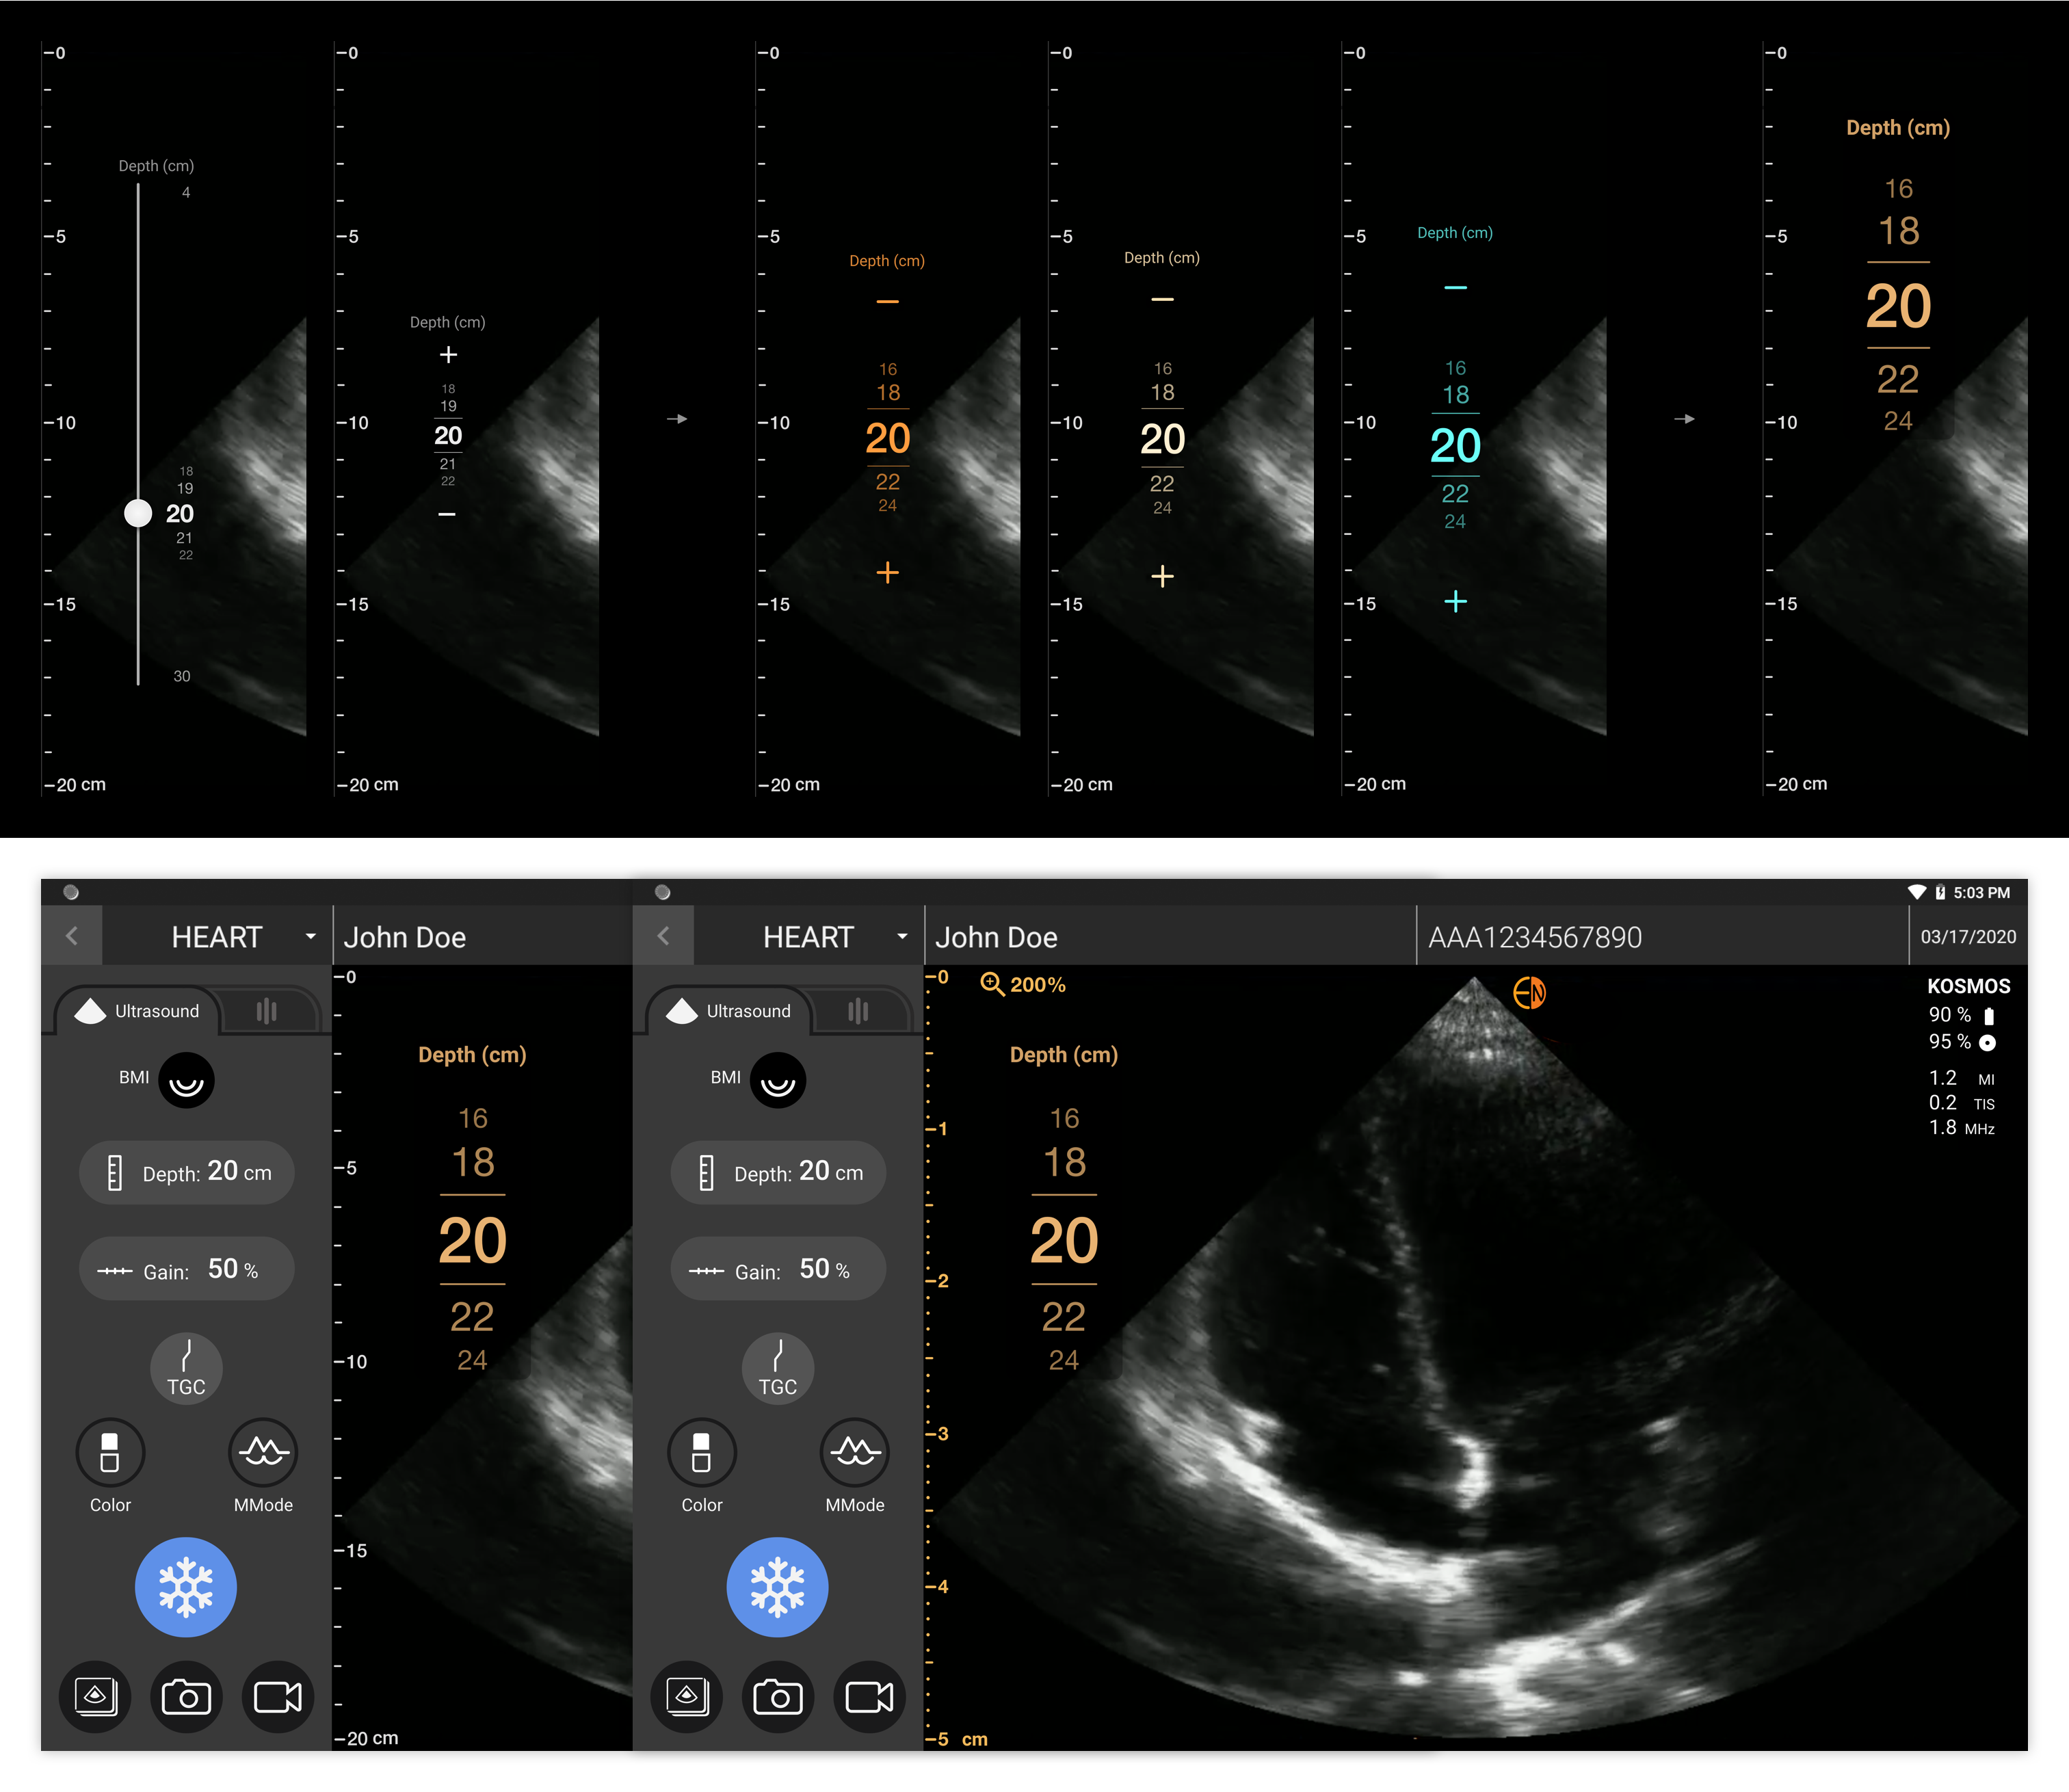Click the 90 % device battery indicator
Screen dimensions: 2069x1792
point(1961,1015)
